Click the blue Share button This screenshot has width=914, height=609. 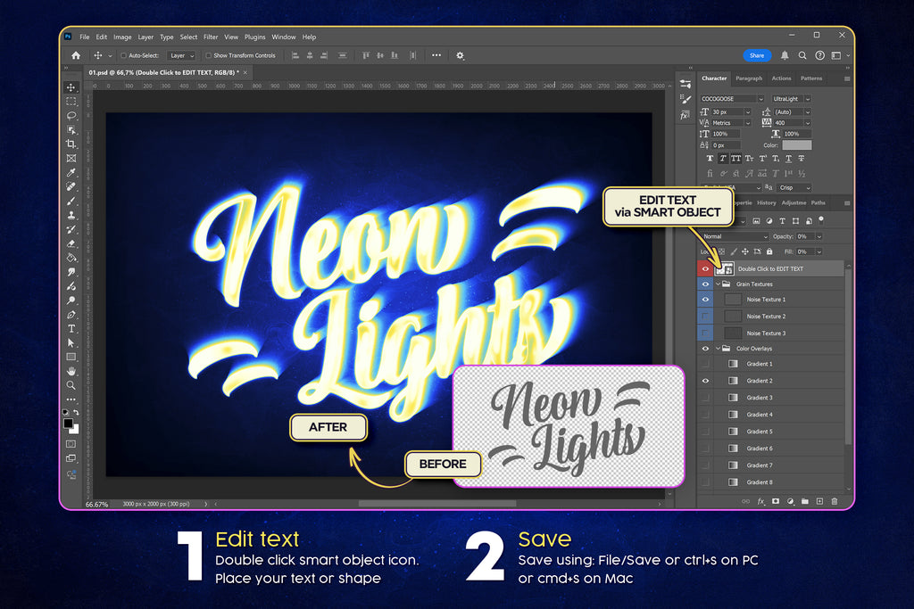pyautogui.click(x=757, y=55)
